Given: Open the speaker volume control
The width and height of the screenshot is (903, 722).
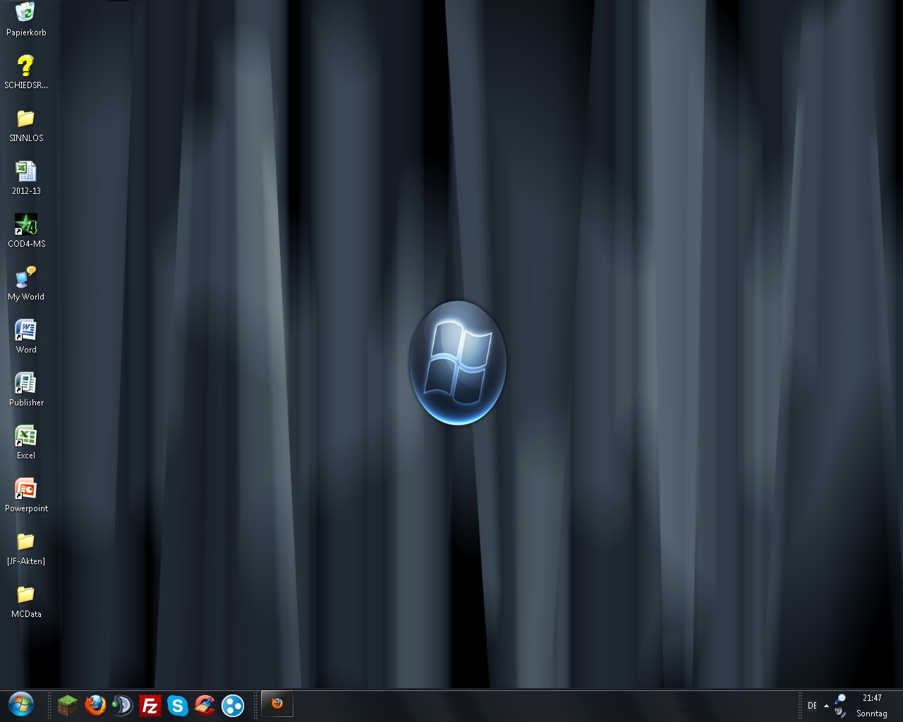Looking at the screenshot, I should tap(840, 713).
